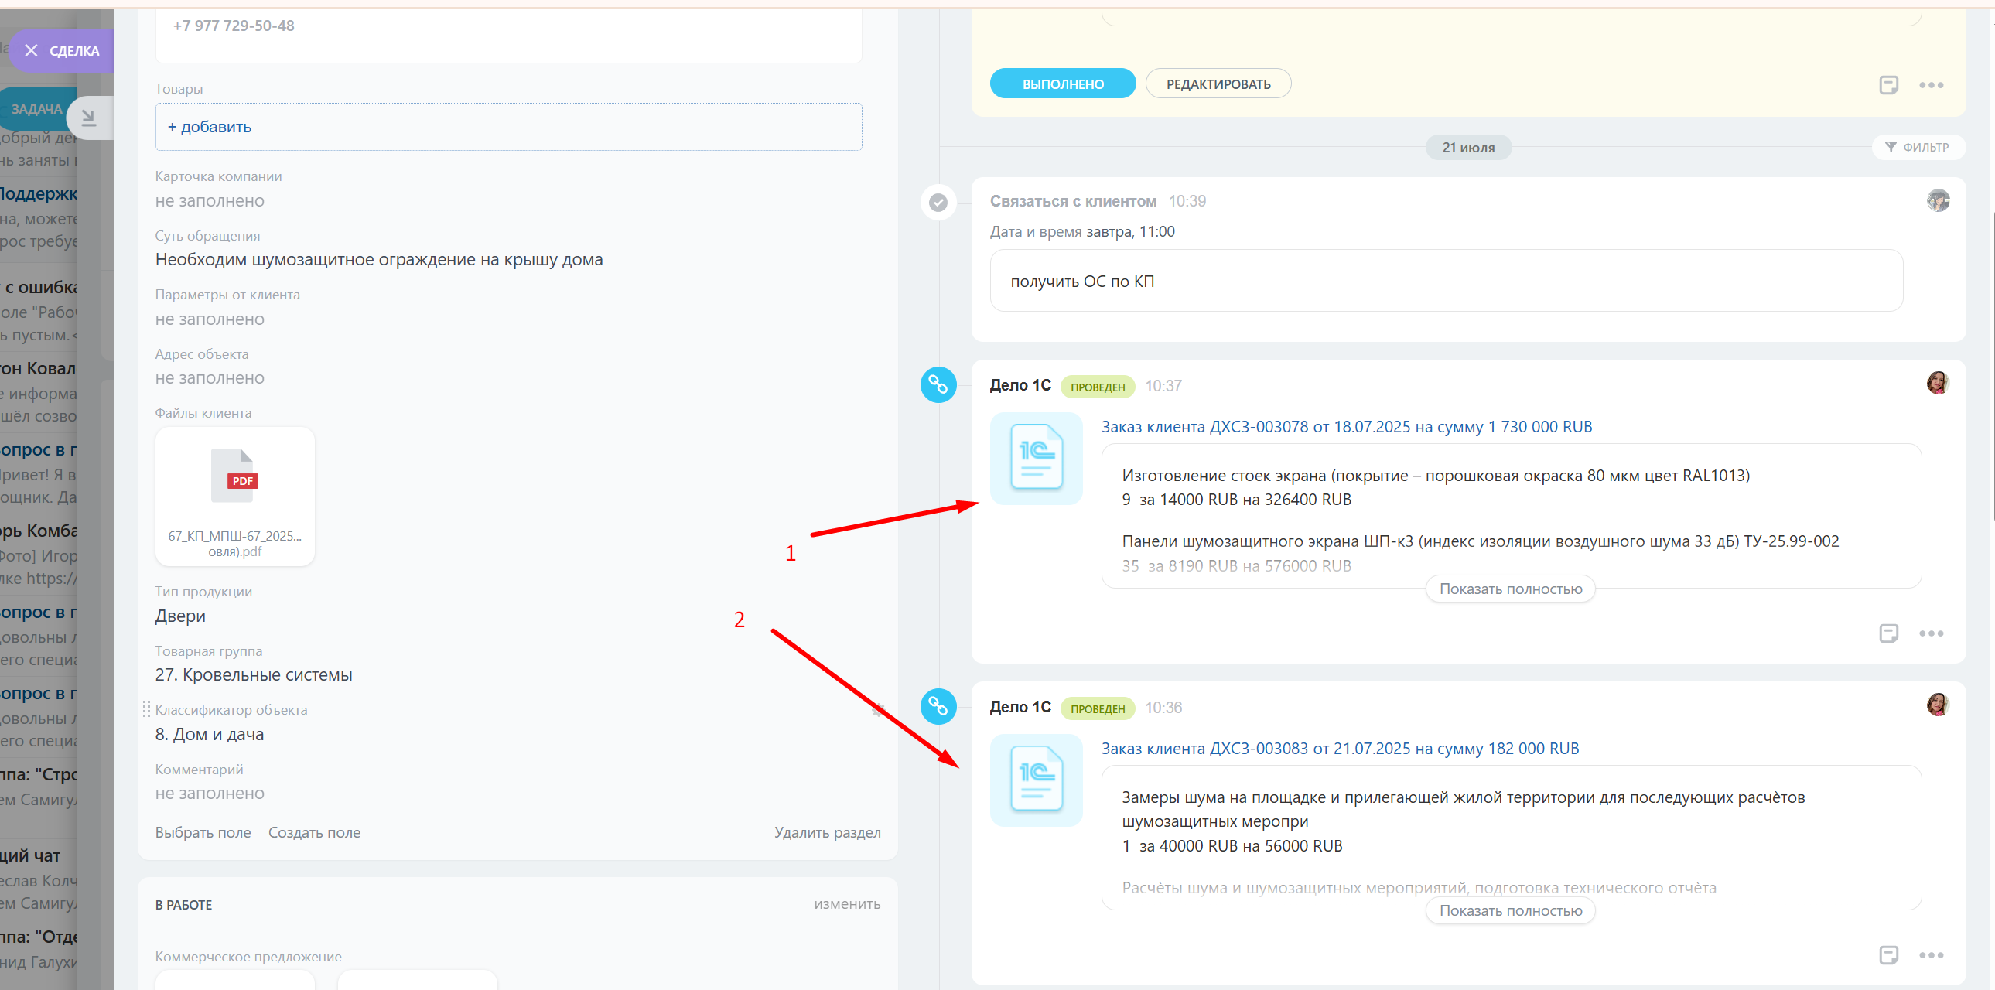
Task: Click Товарная группа value 27. Кровельные системы
Action: (x=253, y=675)
